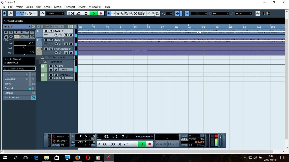This screenshot has height=162, width=289.
Task: Open the Mix (MIDI) cycle record dropdown
Action: click(61, 141)
